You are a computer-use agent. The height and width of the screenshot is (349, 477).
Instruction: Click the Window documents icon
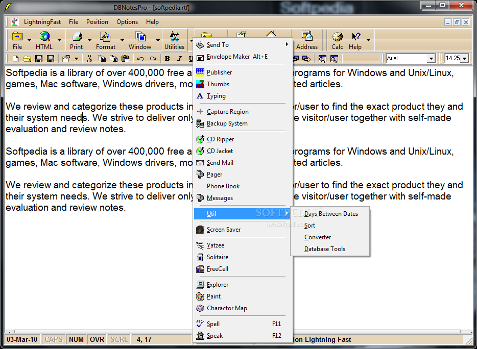click(140, 37)
